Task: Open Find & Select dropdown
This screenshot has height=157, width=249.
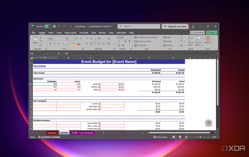Action: click(198, 41)
